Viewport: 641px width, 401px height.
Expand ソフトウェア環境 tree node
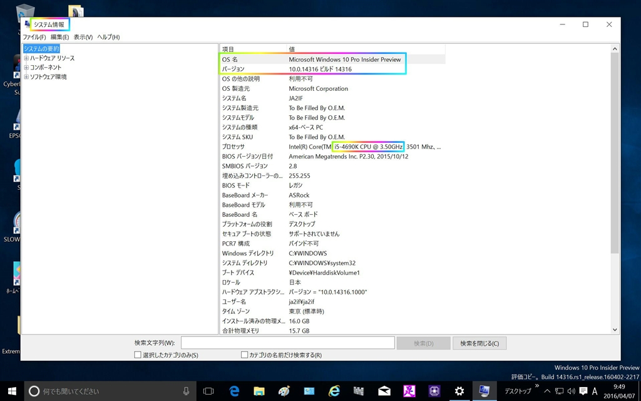(x=26, y=76)
